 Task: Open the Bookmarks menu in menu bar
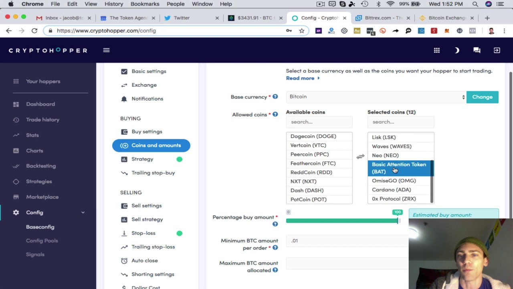(145, 4)
